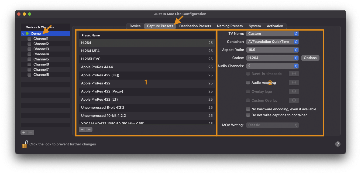Enable the Channel5 checkbox
Image resolution: width=361 pixels, height=174 pixels.
pos(29,59)
